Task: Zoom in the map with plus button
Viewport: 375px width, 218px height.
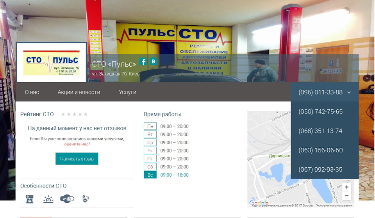Action: [x=347, y=187]
